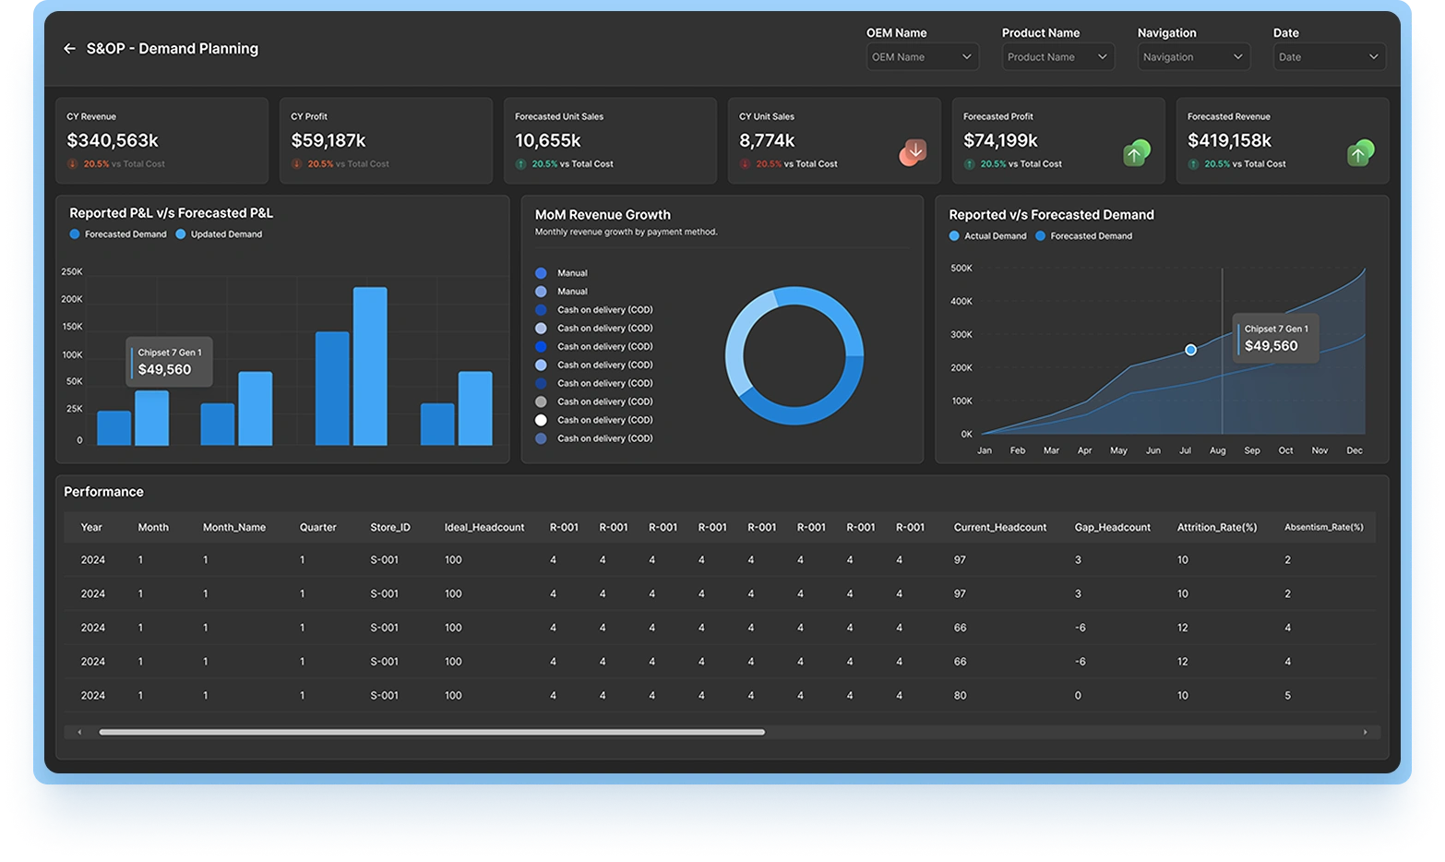Click the white legend dot in MoM Revenue Growth list
This screenshot has height=862, width=1445.
541,420
